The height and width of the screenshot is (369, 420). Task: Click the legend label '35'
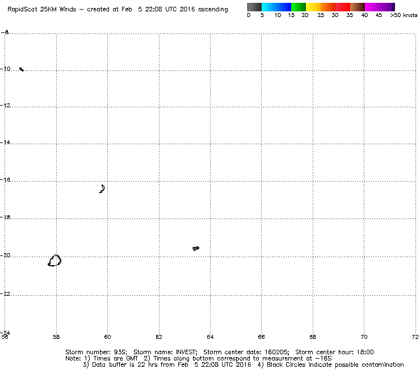pos(350,15)
